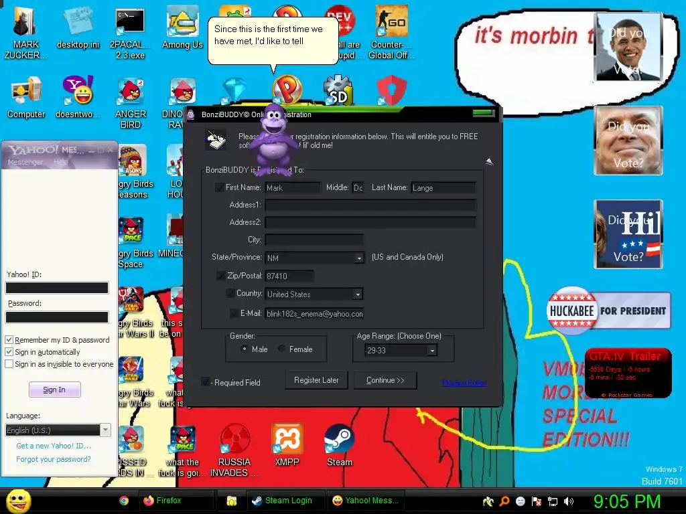The height and width of the screenshot is (514, 686).
Task: Open the Age Range dropdown
Action: pos(432,351)
